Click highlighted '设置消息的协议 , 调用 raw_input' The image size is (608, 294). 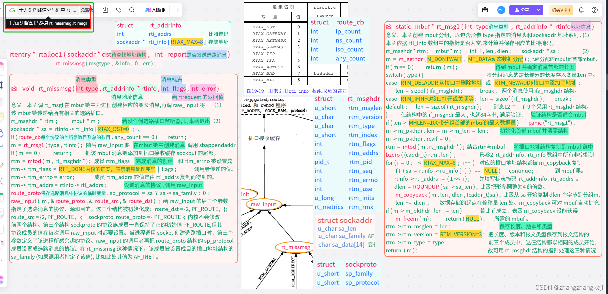tap(163, 185)
